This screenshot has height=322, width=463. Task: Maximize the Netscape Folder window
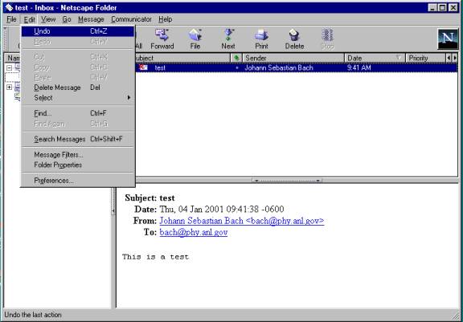(443, 8)
